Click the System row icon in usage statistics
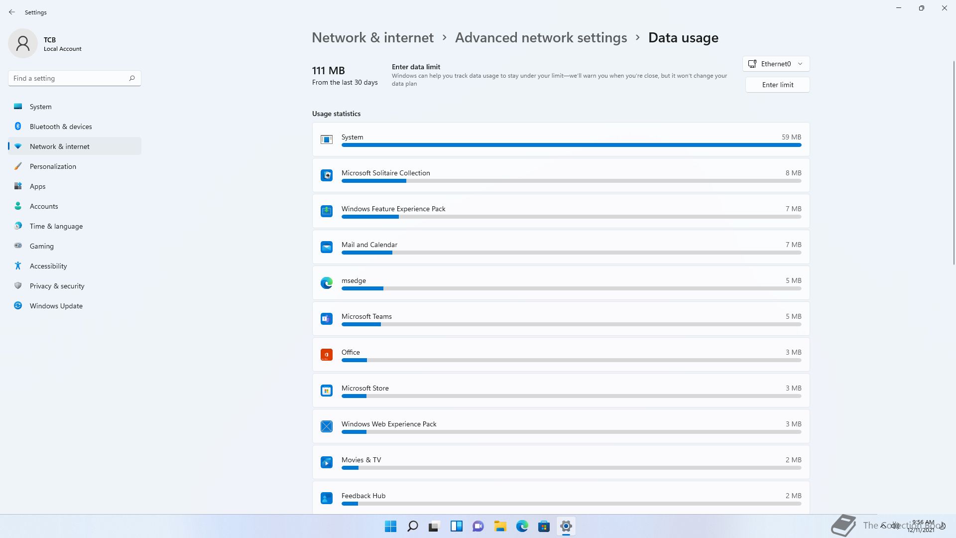 [x=327, y=139]
